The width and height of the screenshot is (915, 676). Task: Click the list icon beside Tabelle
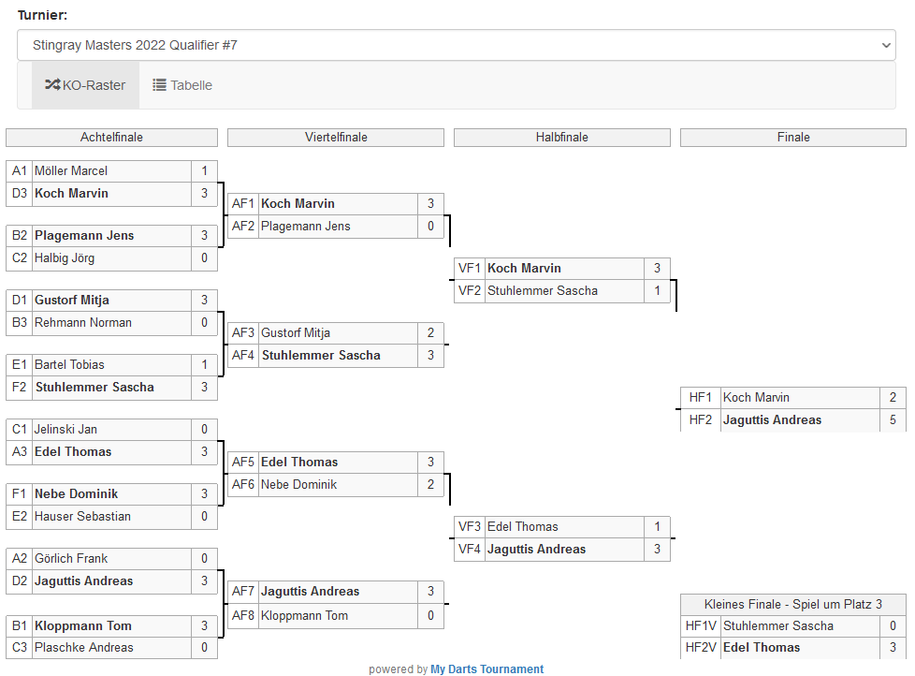[x=160, y=85]
